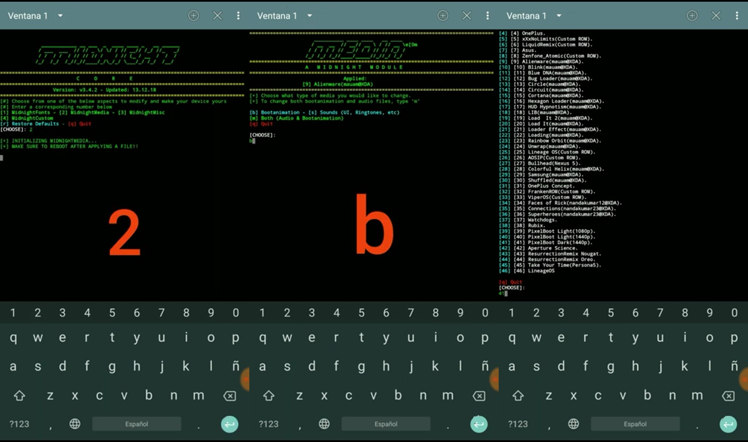The width and height of the screenshot is (748, 442).
Task: Tap the Shift key on bootanimation list screen keyboard
Action: [x=518, y=395]
